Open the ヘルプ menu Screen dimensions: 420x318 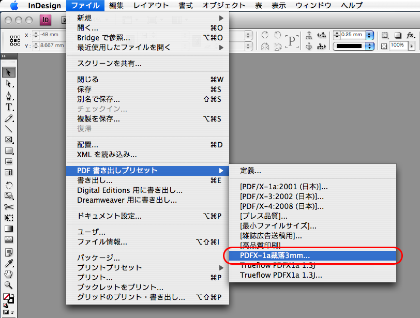coord(352,5)
